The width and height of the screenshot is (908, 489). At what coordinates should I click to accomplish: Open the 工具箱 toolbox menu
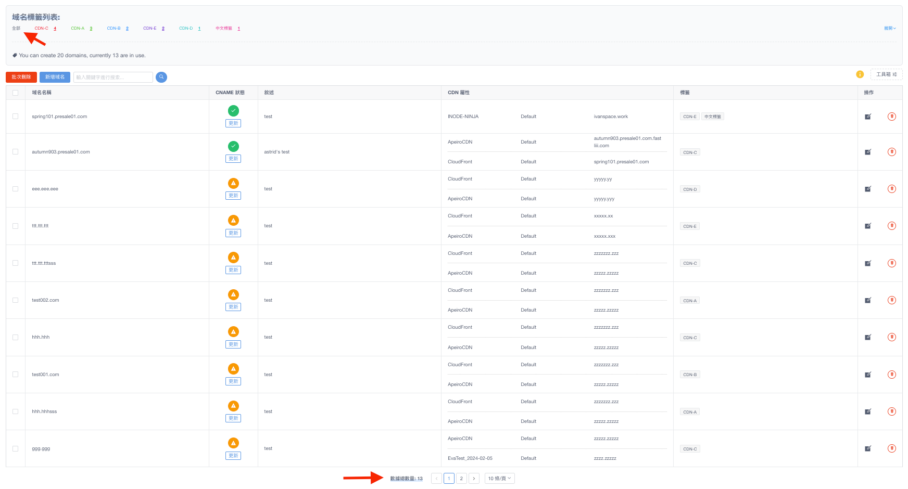(x=886, y=74)
